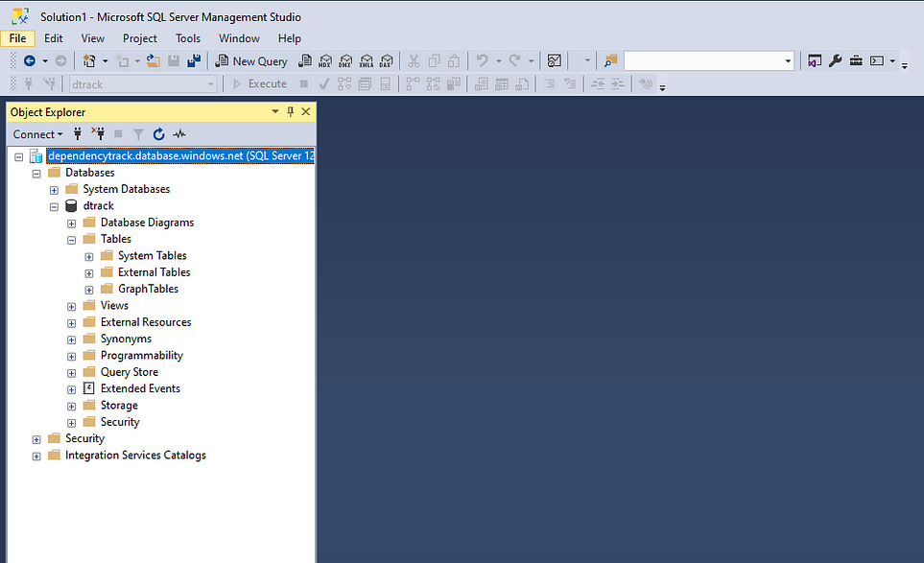924x563 pixels.
Task: Open the command window icon
Action: coord(877,60)
